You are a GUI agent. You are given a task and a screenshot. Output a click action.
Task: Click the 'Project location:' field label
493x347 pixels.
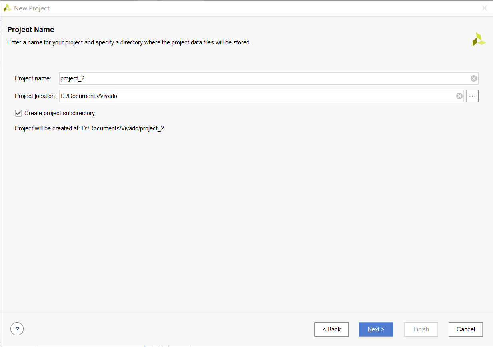point(35,96)
